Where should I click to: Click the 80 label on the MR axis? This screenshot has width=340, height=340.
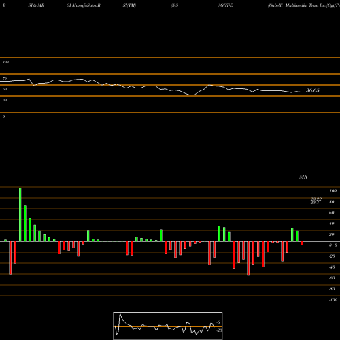coord(332,202)
